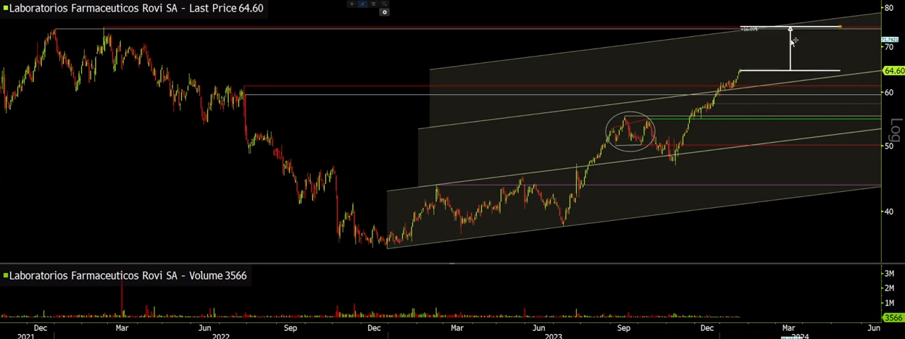The width and height of the screenshot is (905, 339).
Task: Click the 2023 year label on time axis
Action: 553,336
